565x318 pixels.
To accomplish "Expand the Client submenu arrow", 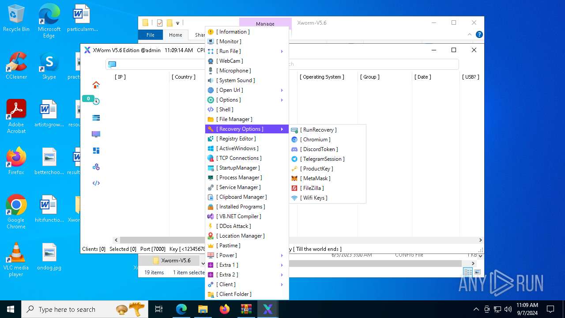I will coord(282,284).
